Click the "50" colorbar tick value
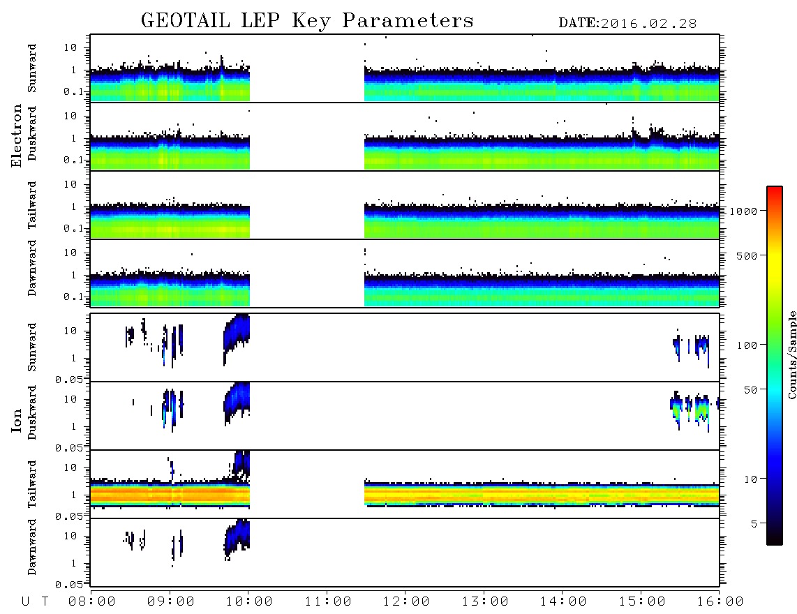Viewport: 797px width, 614px height. tap(751, 390)
